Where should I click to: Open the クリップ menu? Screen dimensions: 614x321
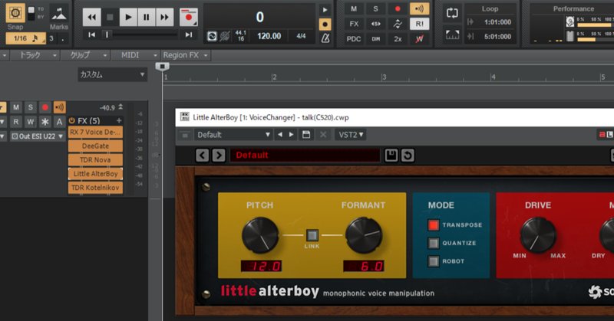87,55
